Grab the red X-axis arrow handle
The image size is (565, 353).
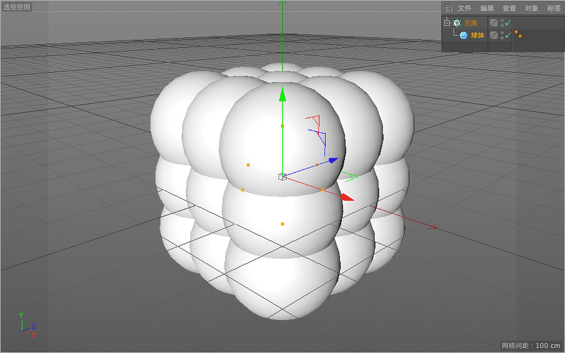347,197
